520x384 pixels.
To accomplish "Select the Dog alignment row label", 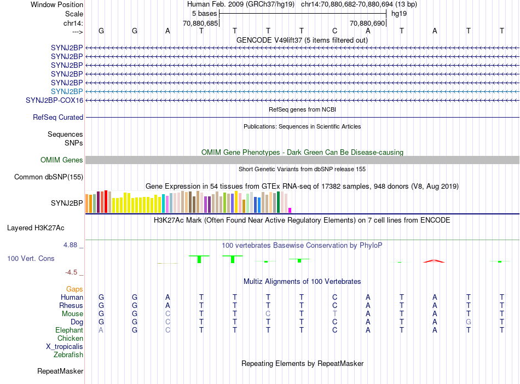I will pos(77,322).
